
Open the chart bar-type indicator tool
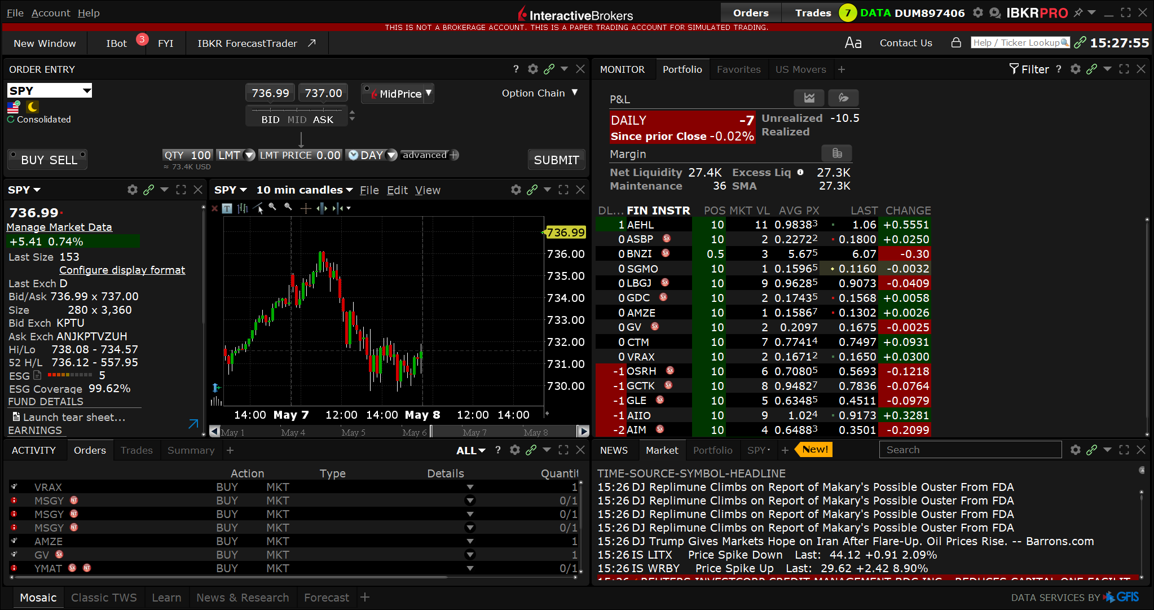point(243,208)
